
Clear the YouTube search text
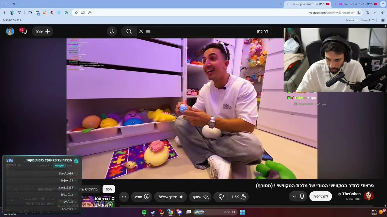click(x=141, y=31)
